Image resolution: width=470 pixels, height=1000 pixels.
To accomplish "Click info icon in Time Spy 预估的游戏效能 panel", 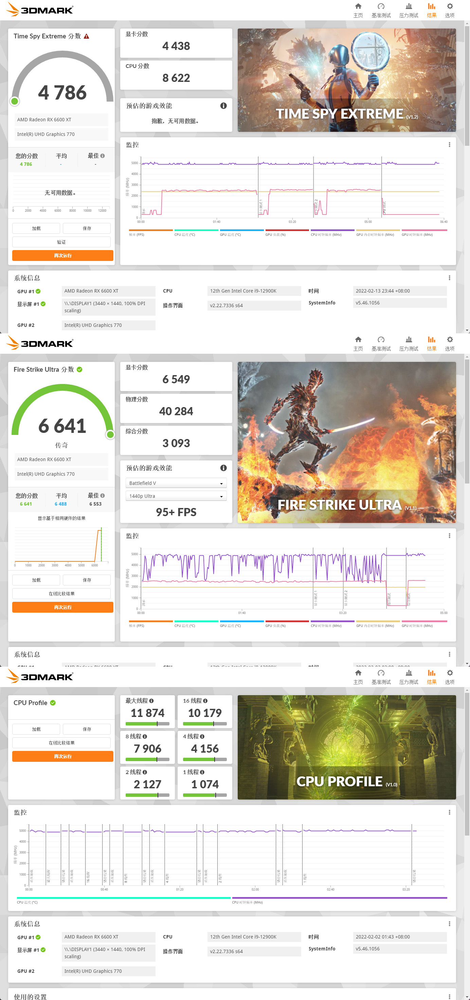I will pos(223,106).
